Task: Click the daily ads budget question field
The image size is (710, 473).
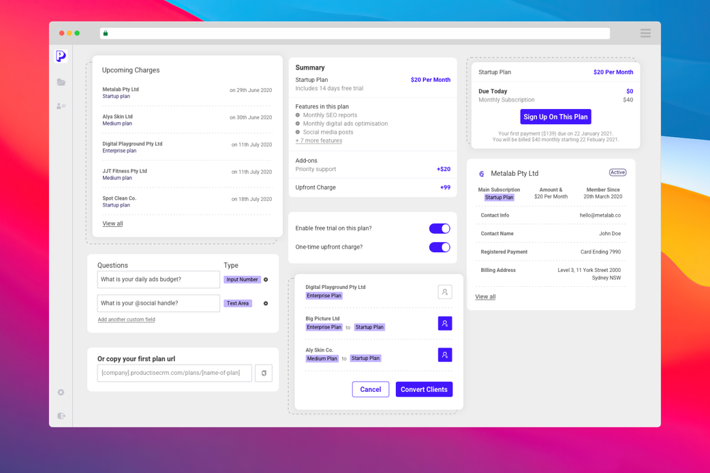Action: click(159, 279)
